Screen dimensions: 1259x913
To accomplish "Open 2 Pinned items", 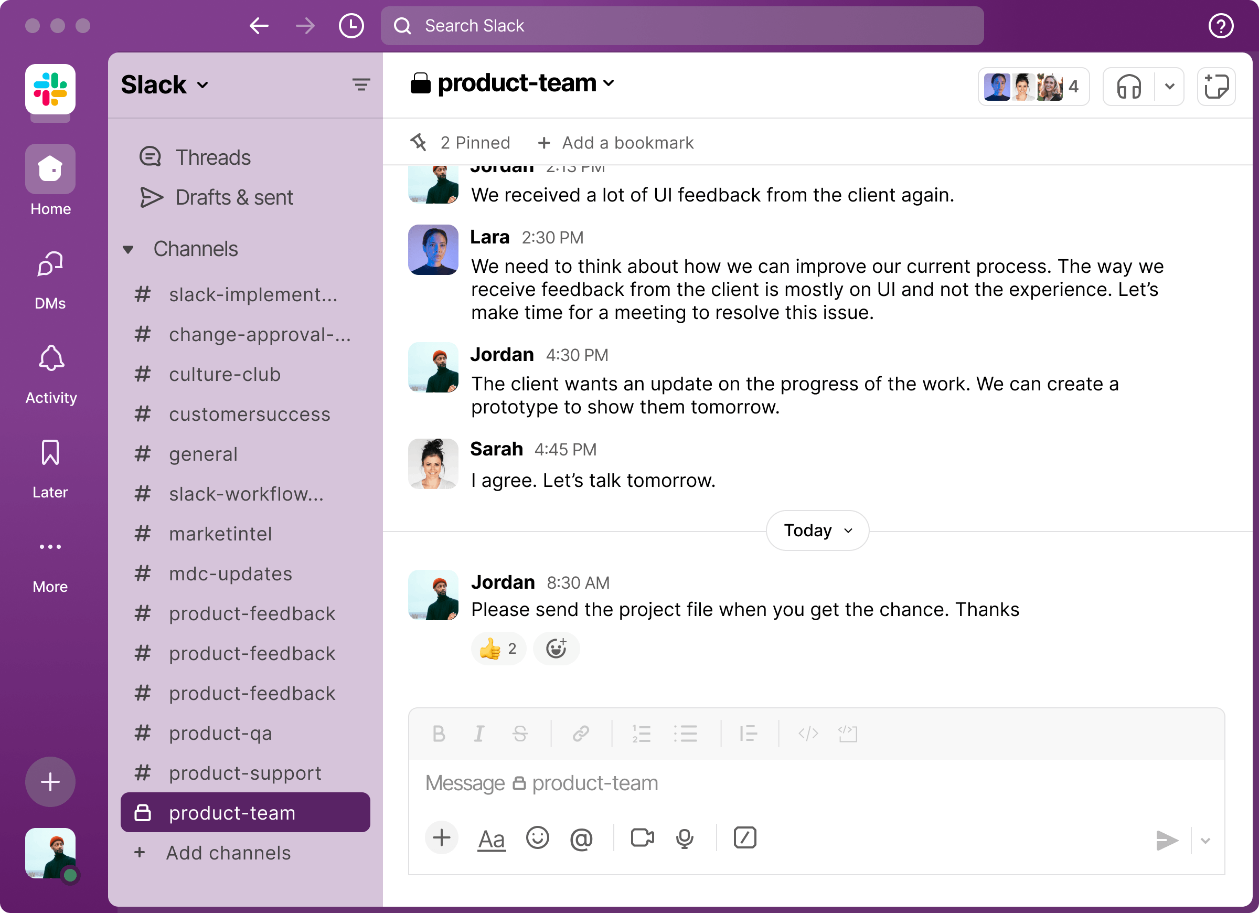I will tap(460, 143).
